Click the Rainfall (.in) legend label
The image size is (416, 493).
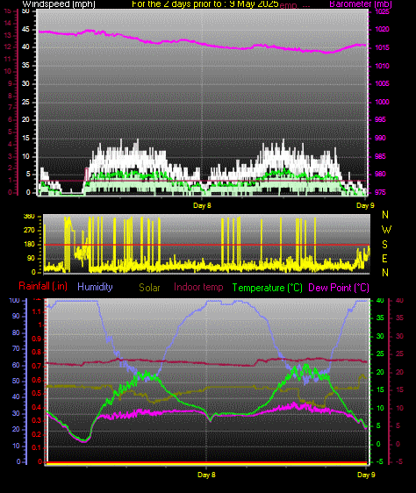(43, 286)
